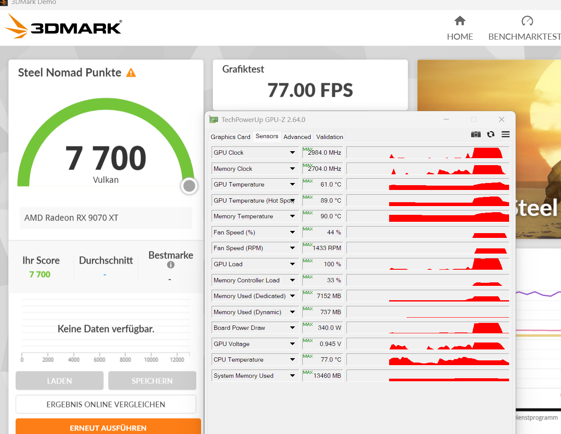
Task: Open the Memory Temperature sensor dropdown
Action: (292, 216)
